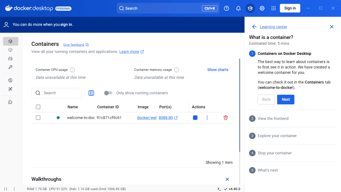Open the Builds wrench icon in sidebar
The height and width of the screenshot is (192, 341).
[10, 67]
